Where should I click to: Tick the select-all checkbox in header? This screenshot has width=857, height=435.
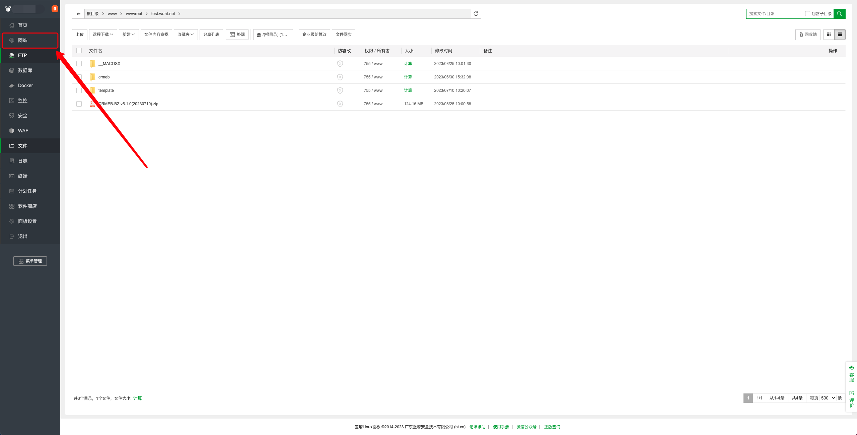click(x=79, y=51)
